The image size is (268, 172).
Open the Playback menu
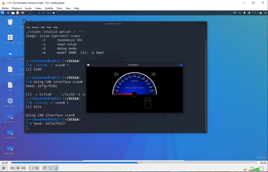(x=17, y=8)
